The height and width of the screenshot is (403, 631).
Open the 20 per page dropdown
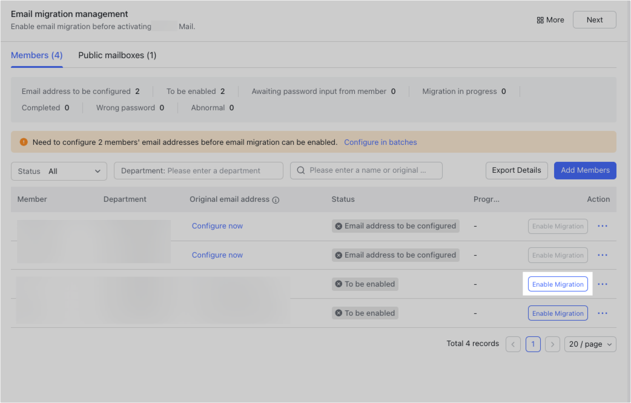coord(590,344)
